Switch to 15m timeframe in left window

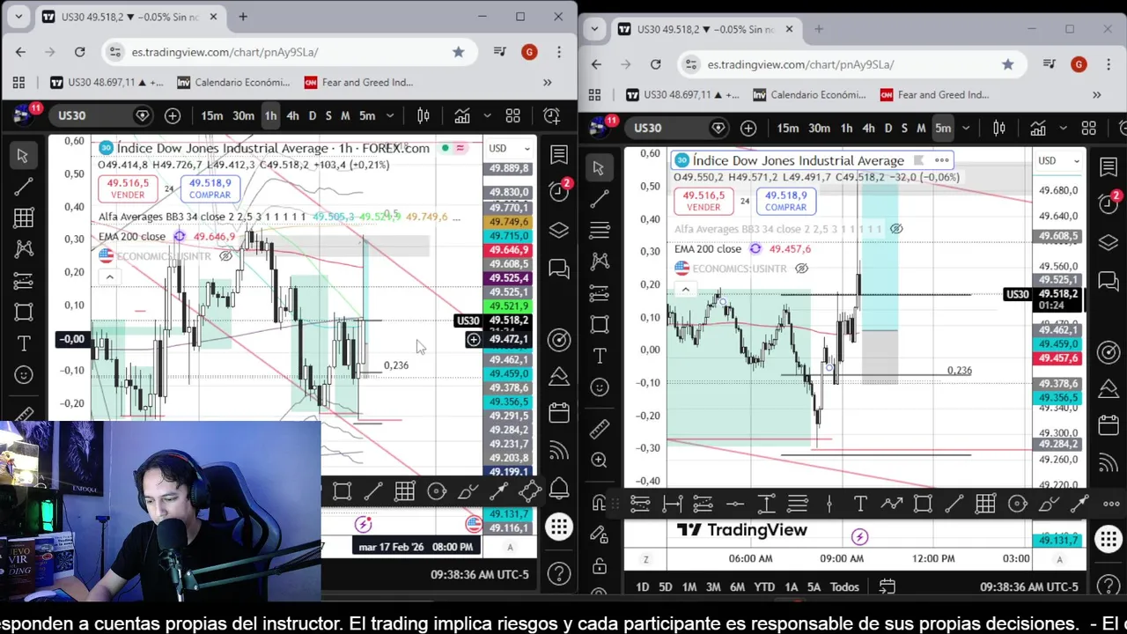point(212,116)
